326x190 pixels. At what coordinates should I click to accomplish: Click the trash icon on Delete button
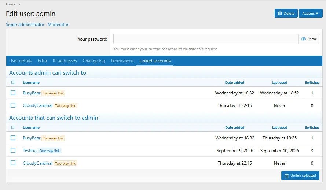tap(280, 13)
